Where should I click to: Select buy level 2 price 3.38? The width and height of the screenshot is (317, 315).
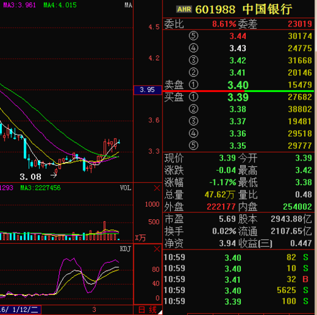click(x=238, y=109)
